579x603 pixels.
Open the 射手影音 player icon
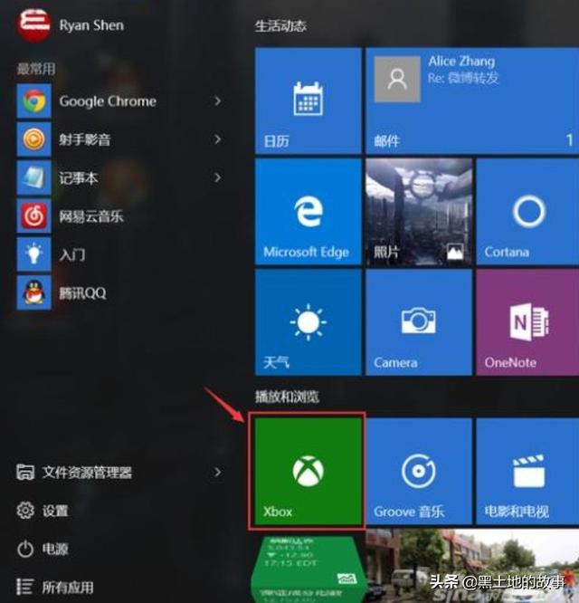point(33,139)
